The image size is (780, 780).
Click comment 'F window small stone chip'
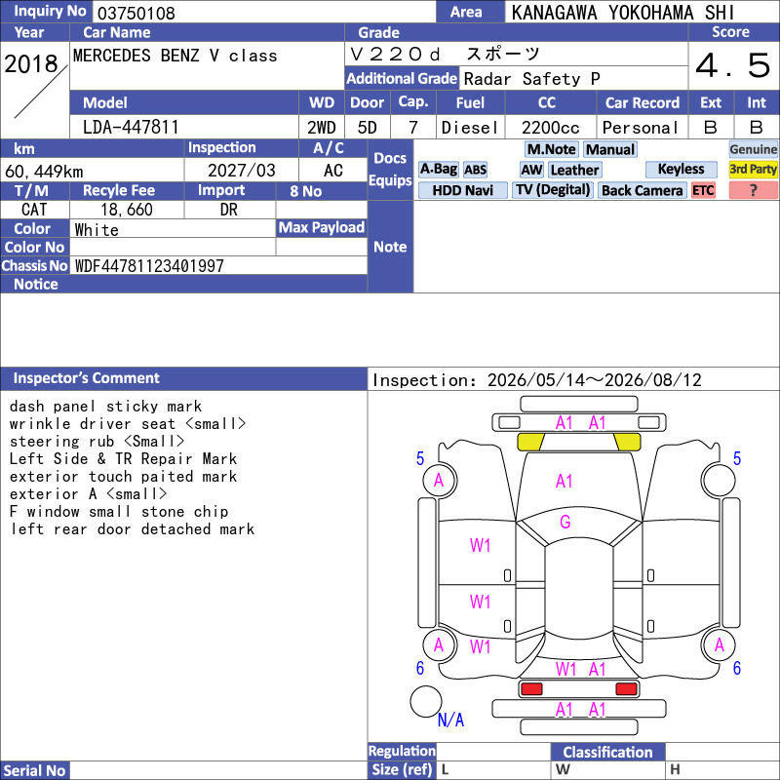pos(119,511)
